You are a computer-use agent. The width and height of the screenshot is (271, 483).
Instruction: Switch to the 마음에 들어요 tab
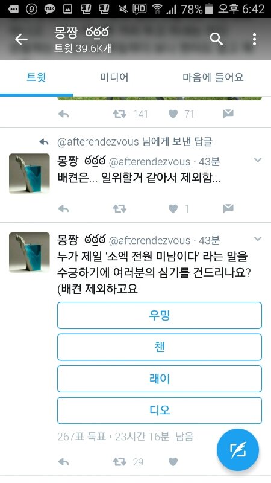[x=213, y=77]
